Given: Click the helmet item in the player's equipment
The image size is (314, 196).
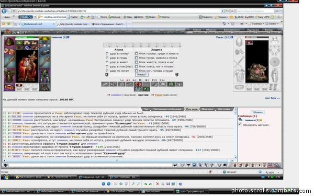Looking at the screenshot, I should (9, 42).
